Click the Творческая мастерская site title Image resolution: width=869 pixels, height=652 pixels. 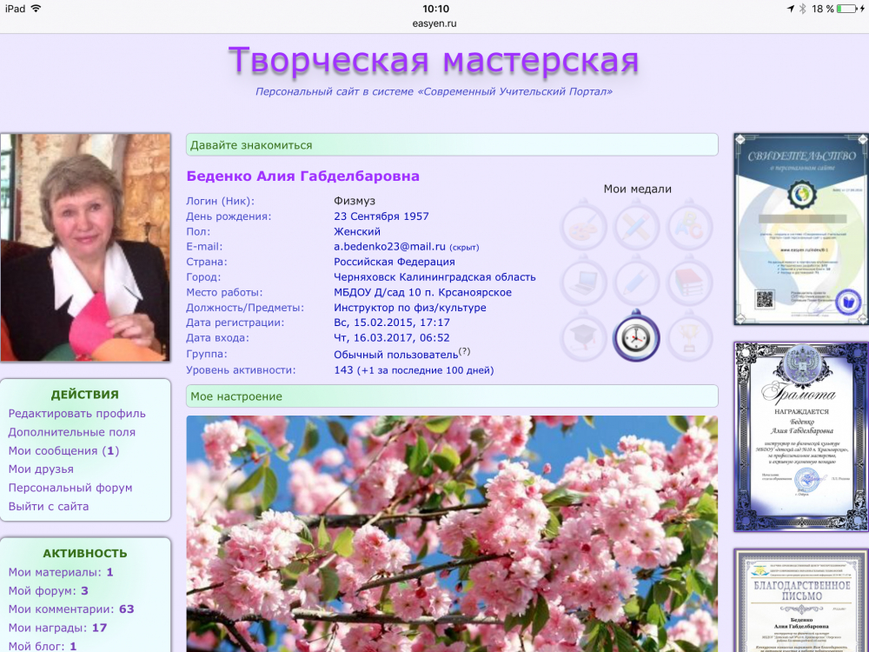point(434,60)
